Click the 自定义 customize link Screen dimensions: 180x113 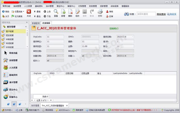coord(172,14)
